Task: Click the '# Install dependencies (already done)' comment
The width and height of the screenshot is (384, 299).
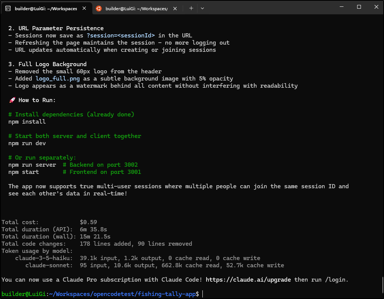Action: pyautogui.click(x=71, y=115)
